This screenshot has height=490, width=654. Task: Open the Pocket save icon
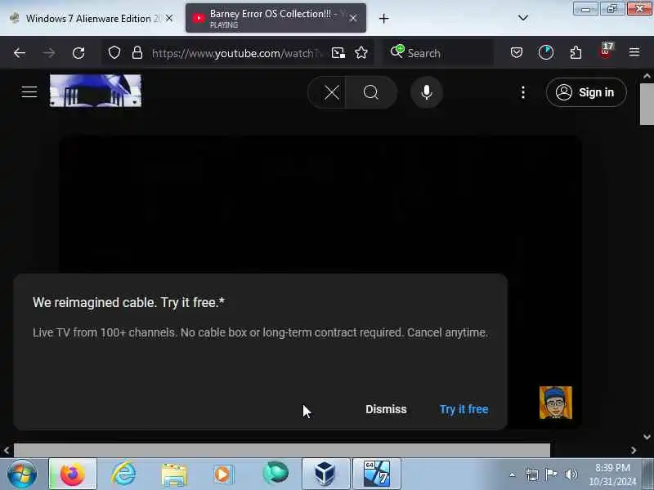517,52
